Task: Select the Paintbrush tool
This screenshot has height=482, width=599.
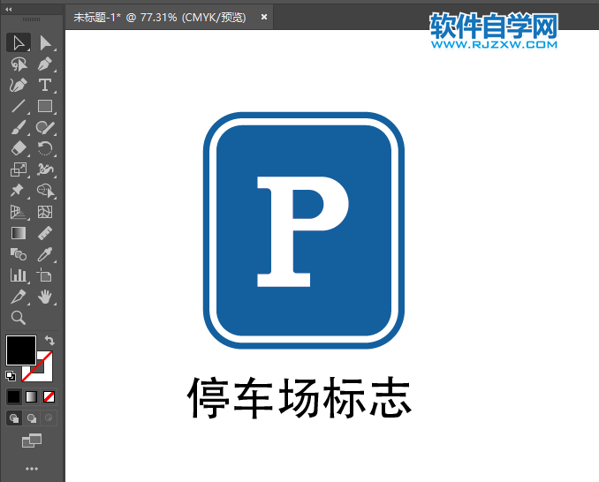Action: tap(19, 127)
